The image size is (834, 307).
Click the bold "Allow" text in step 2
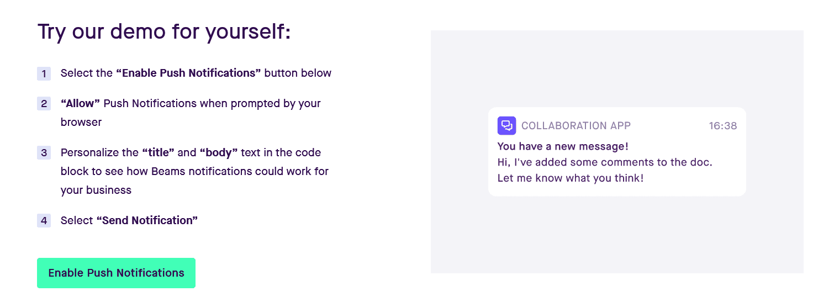(x=80, y=103)
